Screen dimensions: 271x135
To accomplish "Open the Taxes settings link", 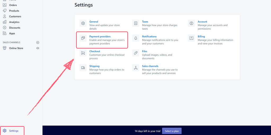I will [x=145, y=22].
